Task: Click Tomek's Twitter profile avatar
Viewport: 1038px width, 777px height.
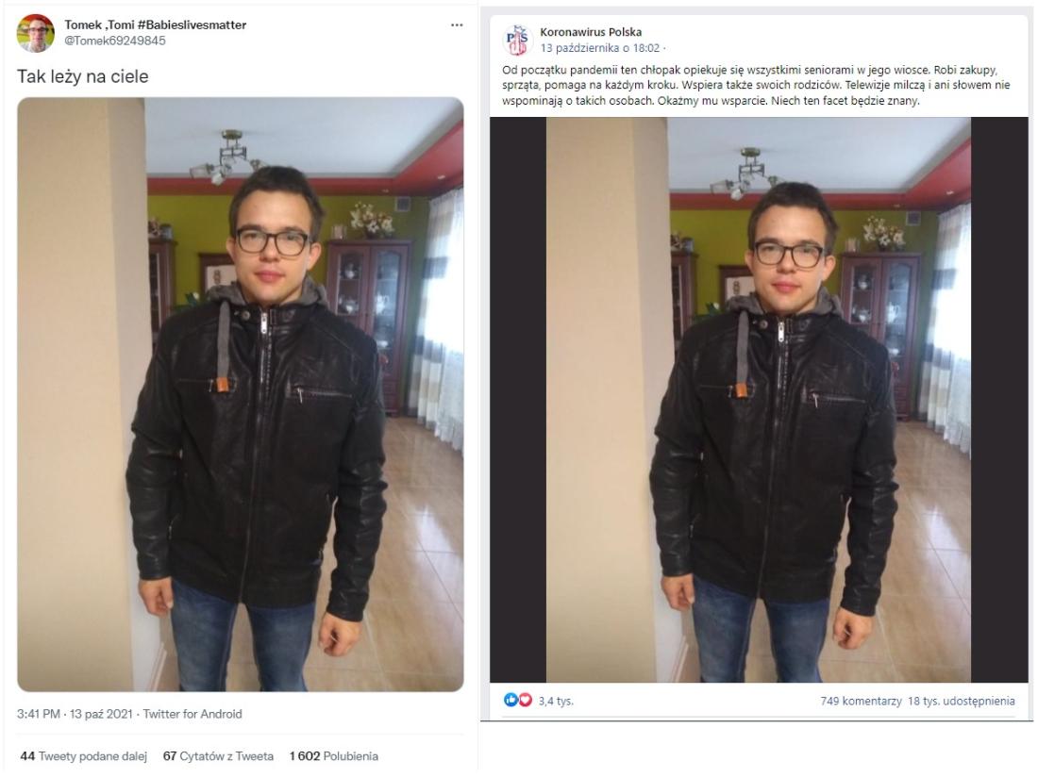Action: pyautogui.click(x=36, y=33)
